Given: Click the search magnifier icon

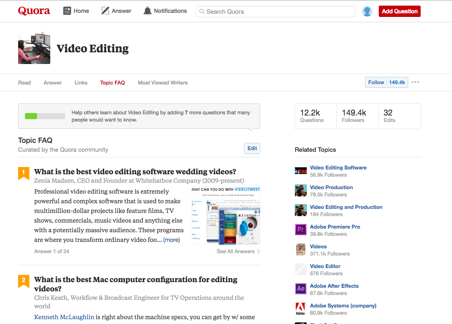Looking at the screenshot, I should click(202, 12).
